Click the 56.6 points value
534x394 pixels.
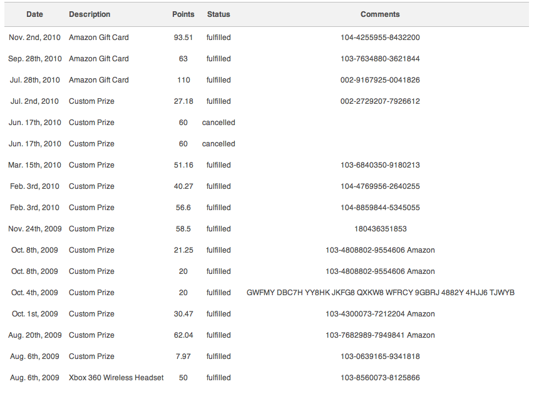coord(183,208)
